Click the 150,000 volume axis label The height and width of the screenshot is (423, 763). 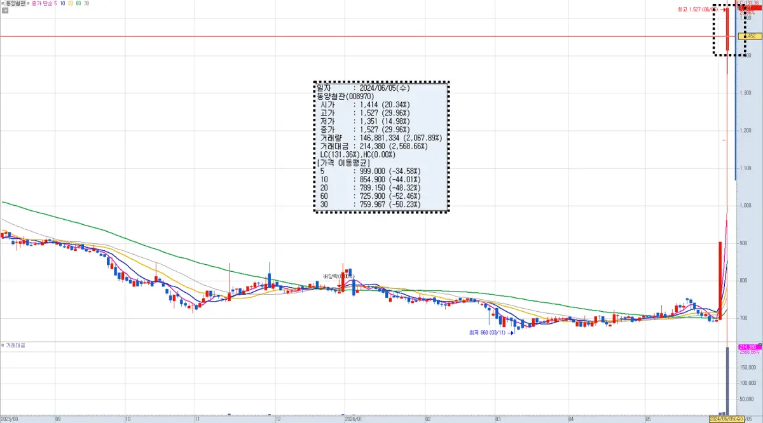pos(749,366)
